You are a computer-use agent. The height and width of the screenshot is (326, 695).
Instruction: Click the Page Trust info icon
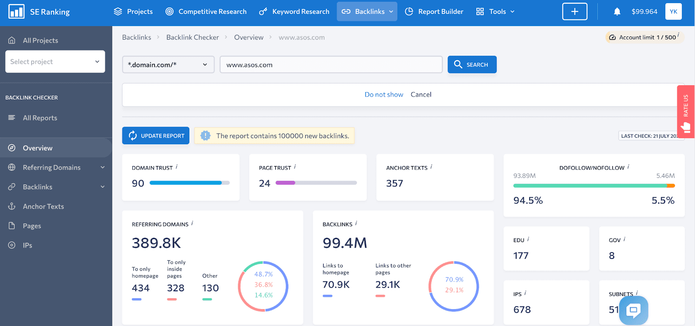point(295,167)
